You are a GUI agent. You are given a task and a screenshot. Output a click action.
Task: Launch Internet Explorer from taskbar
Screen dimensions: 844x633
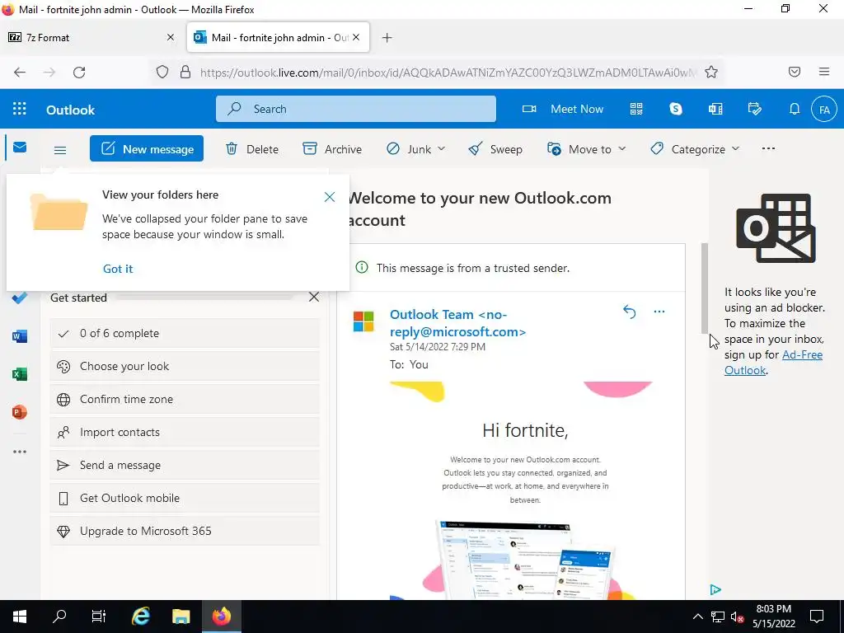(x=140, y=617)
